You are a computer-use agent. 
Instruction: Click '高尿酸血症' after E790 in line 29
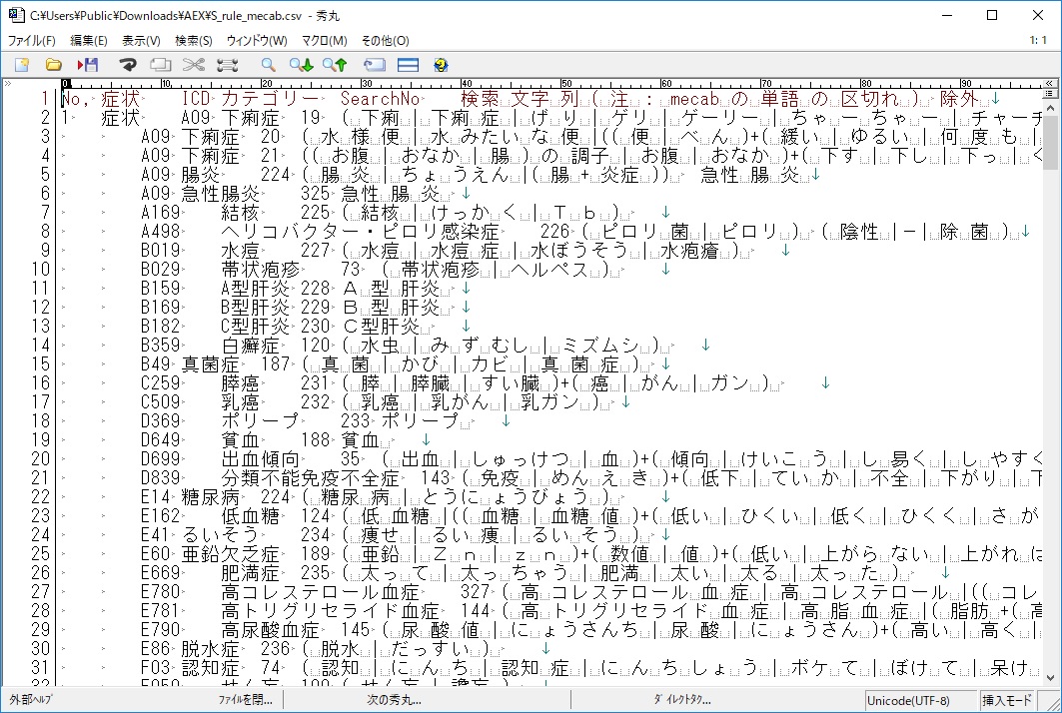click(x=270, y=630)
